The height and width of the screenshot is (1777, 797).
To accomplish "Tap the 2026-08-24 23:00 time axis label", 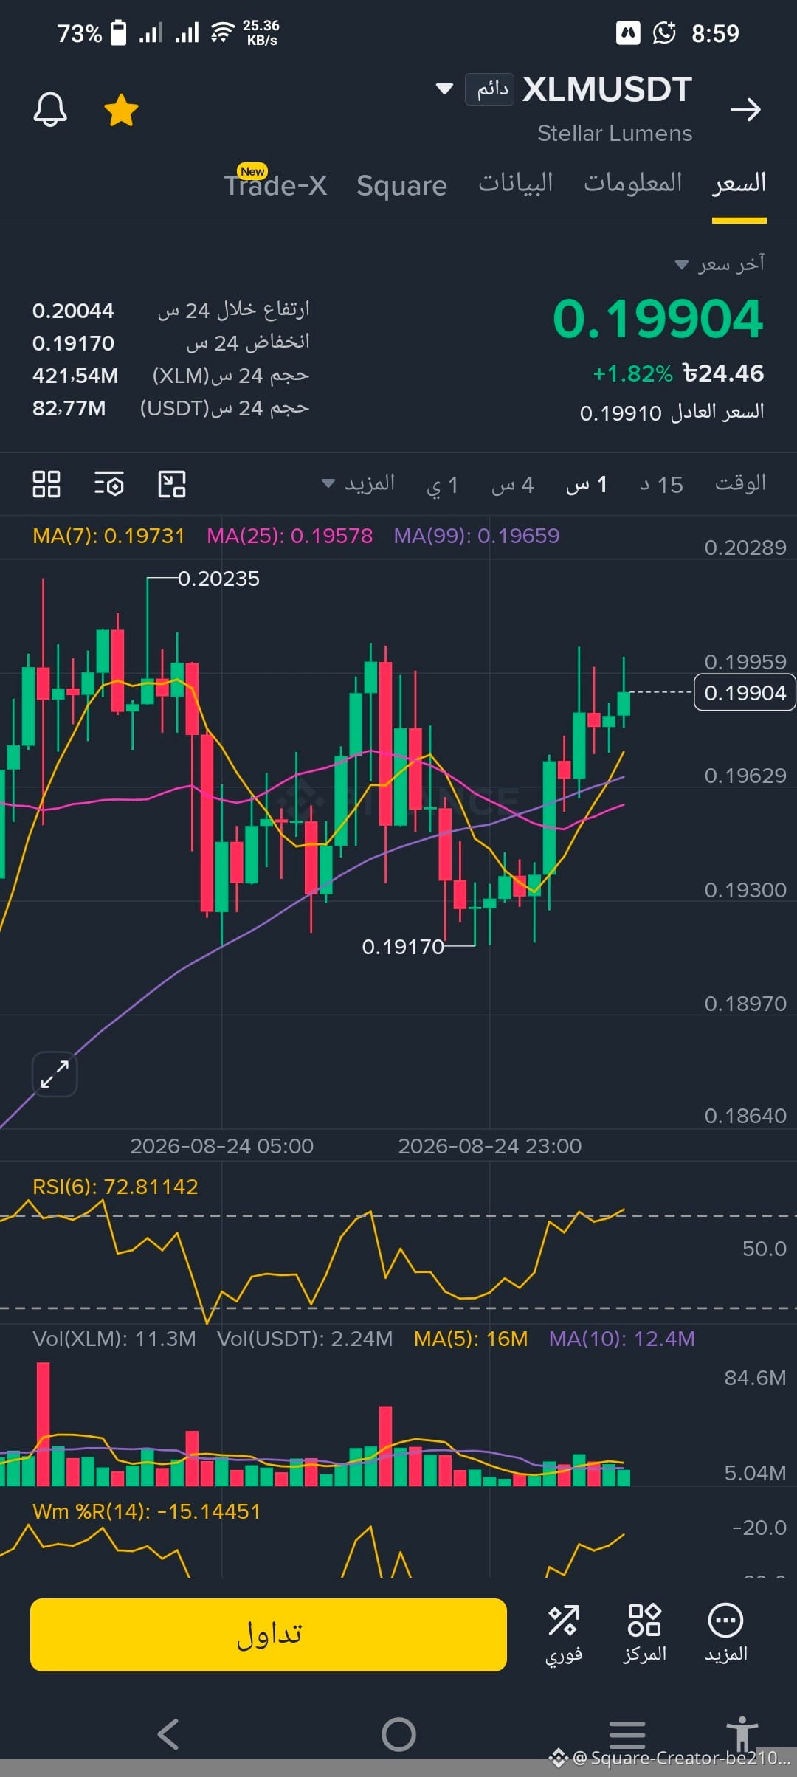I will 490,1146.
